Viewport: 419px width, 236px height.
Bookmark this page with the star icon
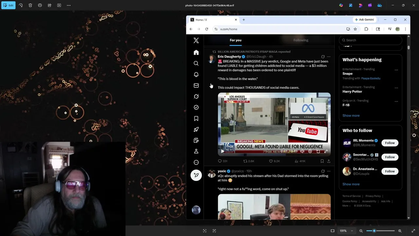coord(355,29)
